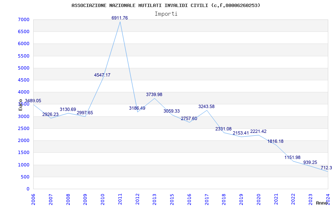Image resolution: width=332 pixels, height=207 pixels.
Task: Click the 2008 x-axis year label
Action: tap(68, 199)
